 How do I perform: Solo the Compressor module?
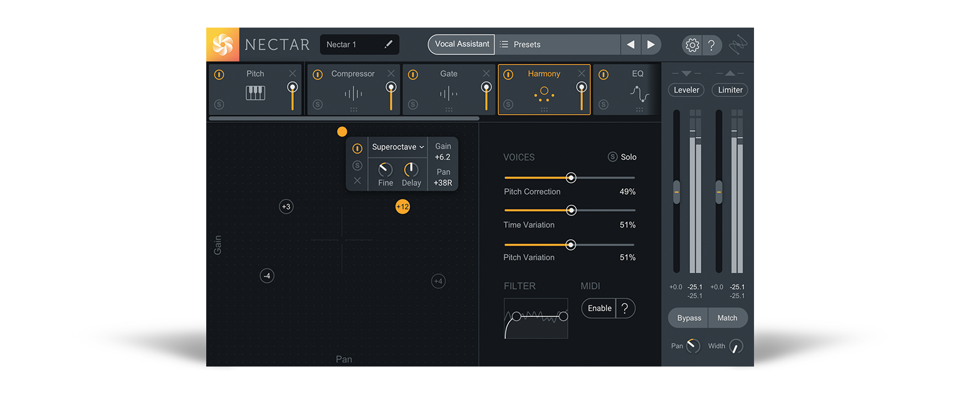318,105
